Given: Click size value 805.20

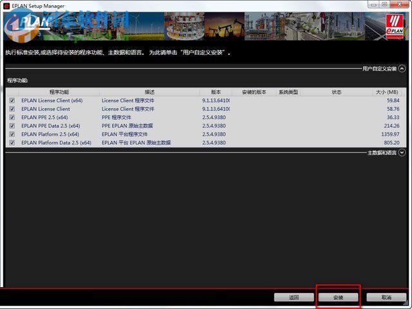Looking at the screenshot, I should pyautogui.click(x=392, y=142).
